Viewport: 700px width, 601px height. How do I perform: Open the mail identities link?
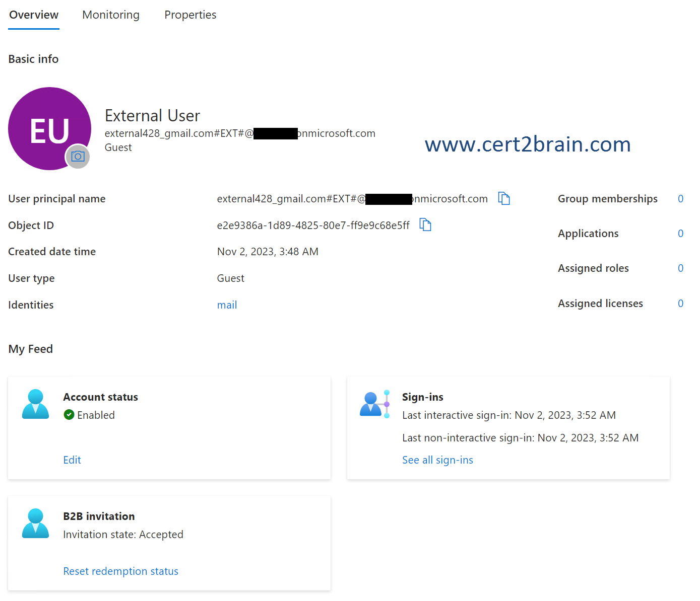(227, 305)
